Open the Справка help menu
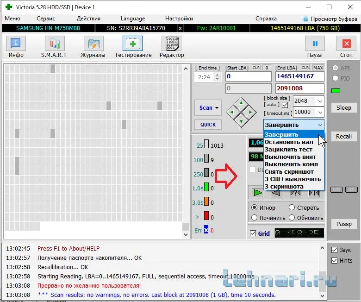The width and height of the screenshot is (361, 302). pos(266,19)
